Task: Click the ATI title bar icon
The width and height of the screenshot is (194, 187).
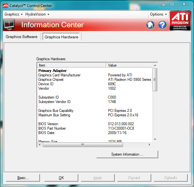Action: [5, 6]
